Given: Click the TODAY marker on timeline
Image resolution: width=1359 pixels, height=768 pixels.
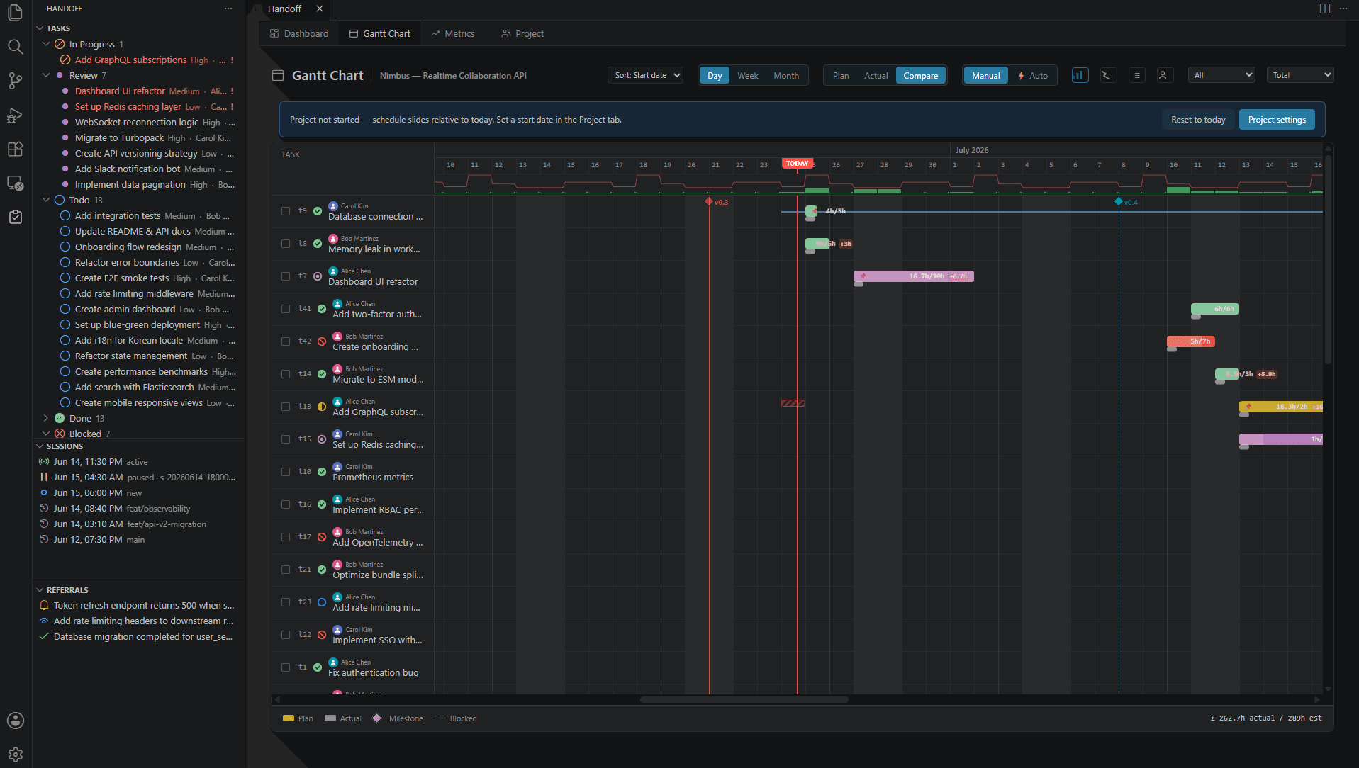Looking at the screenshot, I should (797, 163).
